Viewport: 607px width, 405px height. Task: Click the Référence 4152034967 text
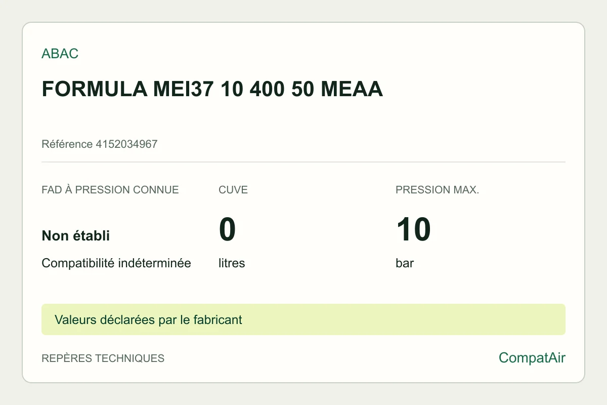[x=100, y=144]
